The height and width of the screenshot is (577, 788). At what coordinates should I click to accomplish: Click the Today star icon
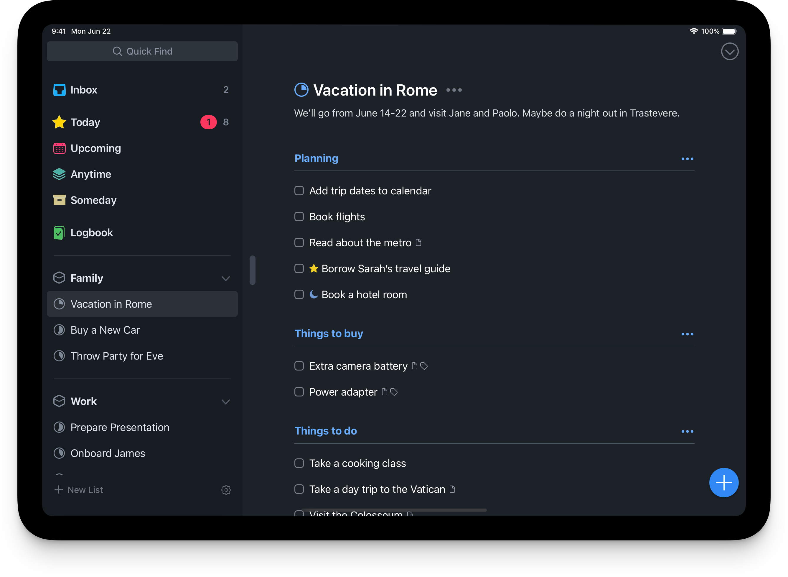[x=59, y=122]
